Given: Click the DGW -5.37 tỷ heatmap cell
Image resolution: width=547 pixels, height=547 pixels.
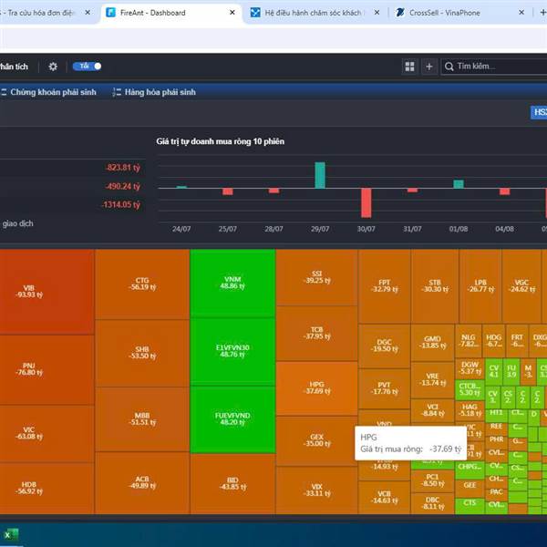Looking at the screenshot, I should pyautogui.click(x=470, y=368).
